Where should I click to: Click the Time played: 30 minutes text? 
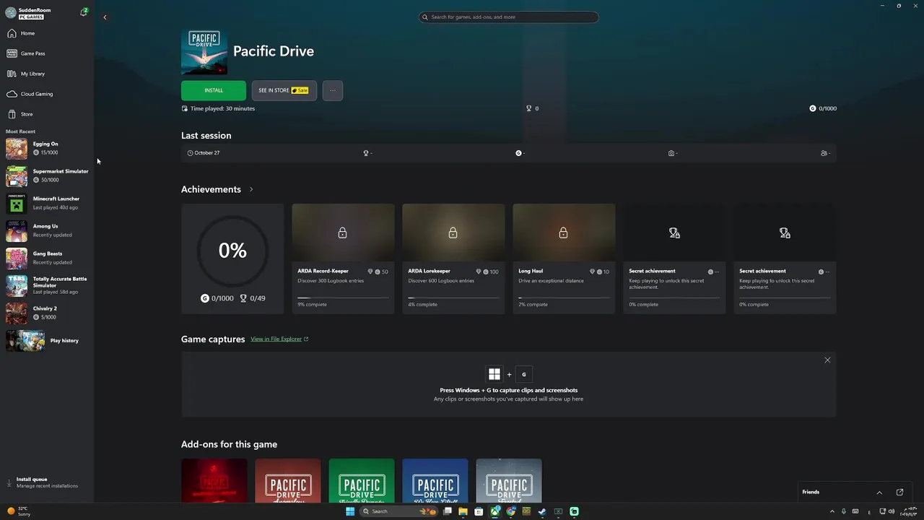click(222, 108)
